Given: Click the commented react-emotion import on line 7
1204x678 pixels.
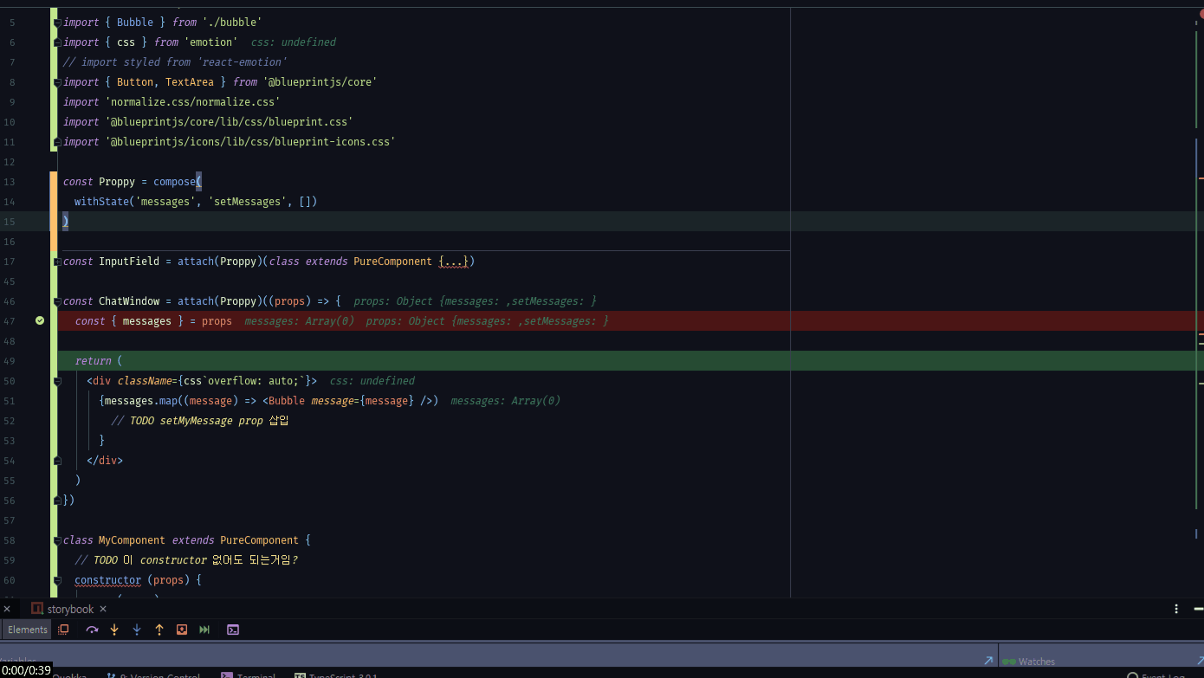Looking at the screenshot, I should coord(174,62).
